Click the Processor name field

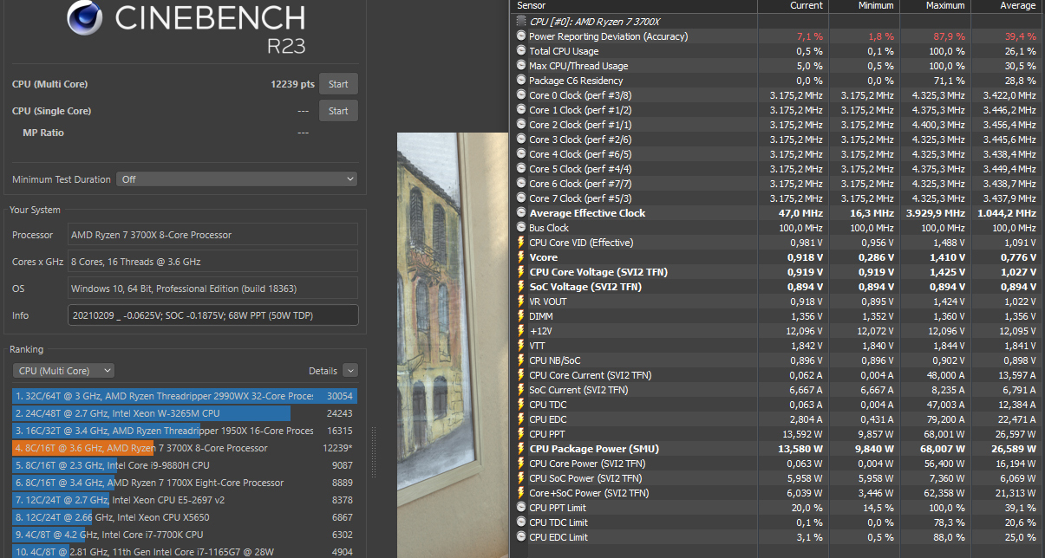212,235
